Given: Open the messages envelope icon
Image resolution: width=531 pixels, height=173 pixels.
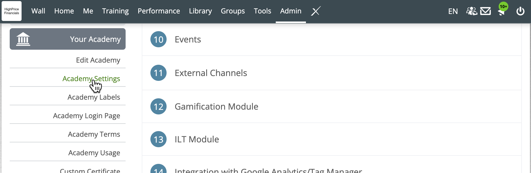Looking at the screenshot, I should point(485,11).
